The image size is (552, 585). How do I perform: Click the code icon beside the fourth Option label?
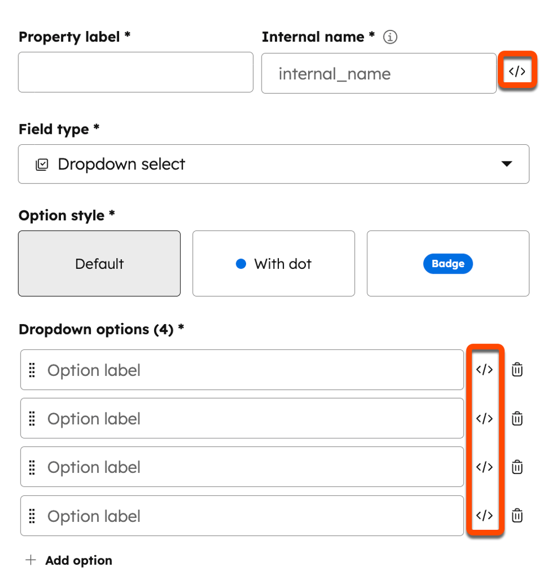(x=485, y=515)
